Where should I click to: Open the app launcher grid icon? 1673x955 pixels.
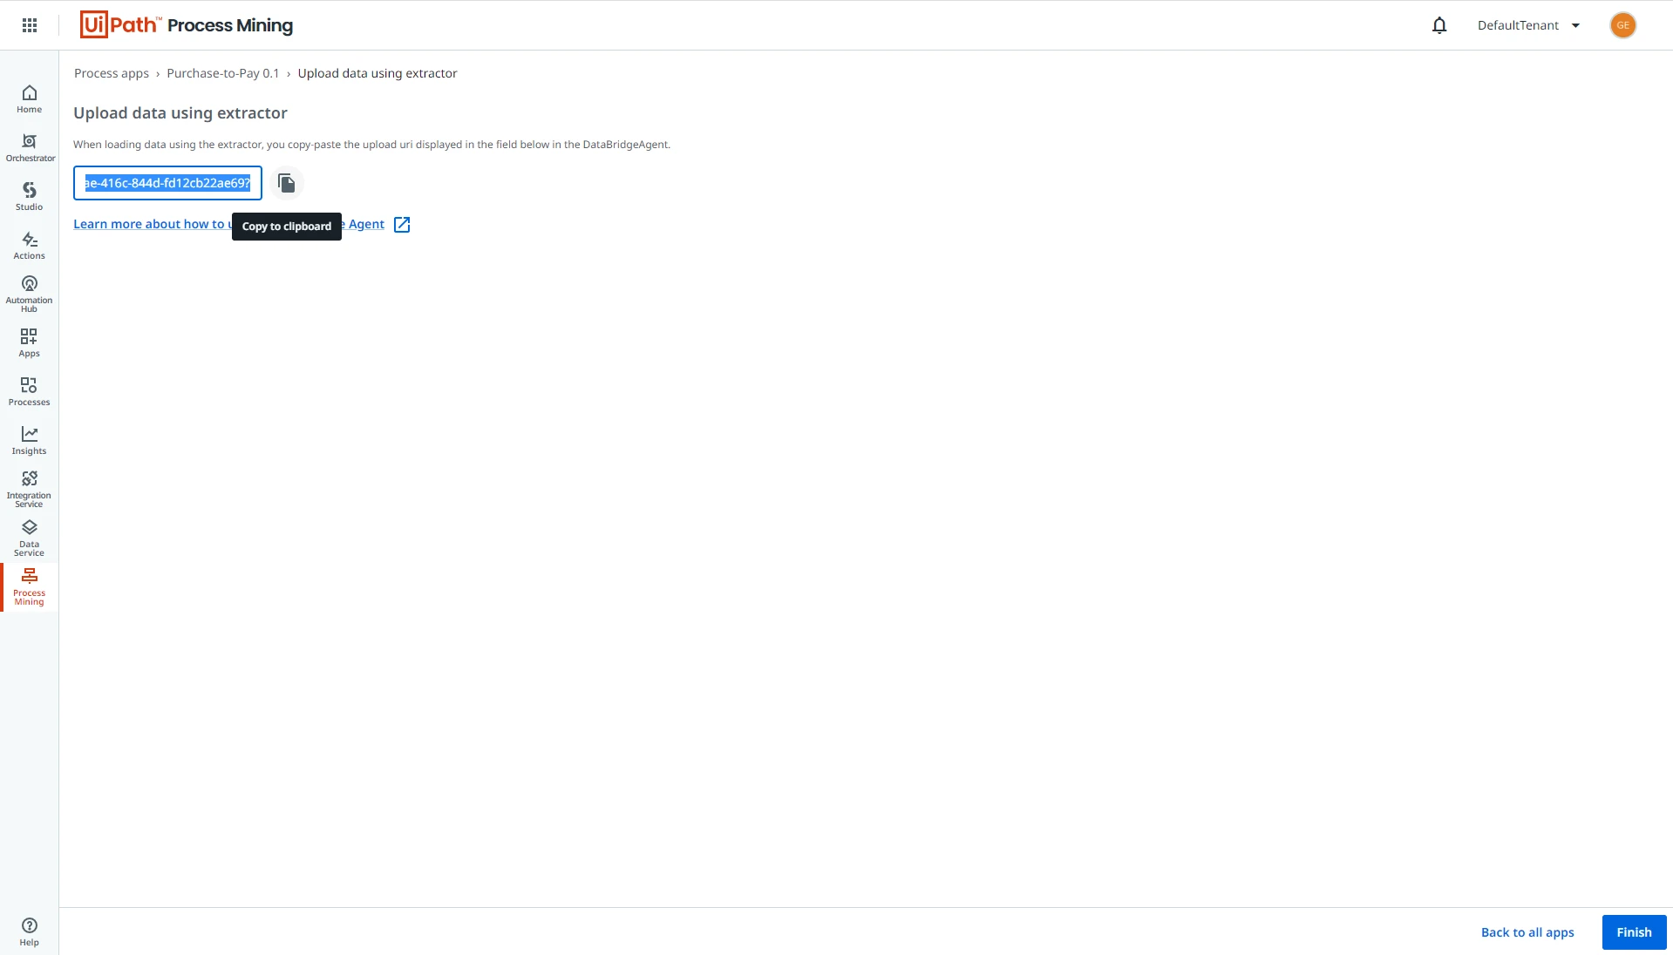tap(30, 25)
